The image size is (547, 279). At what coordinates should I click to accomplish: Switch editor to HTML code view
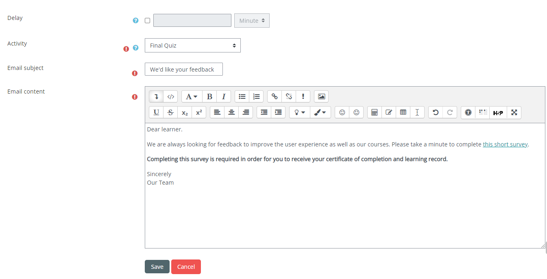pos(171,97)
